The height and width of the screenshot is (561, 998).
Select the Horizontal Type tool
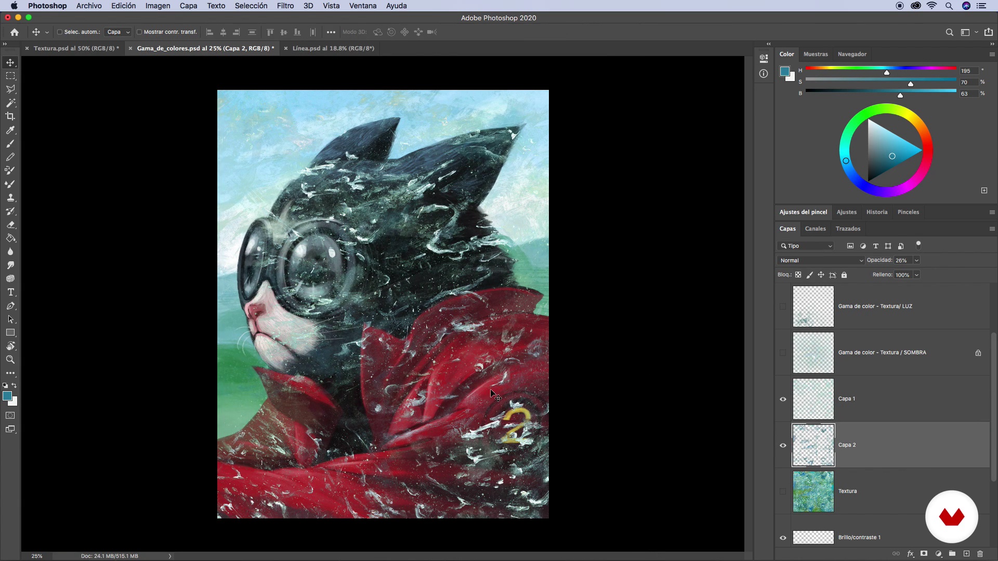pyautogui.click(x=10, y=292)
